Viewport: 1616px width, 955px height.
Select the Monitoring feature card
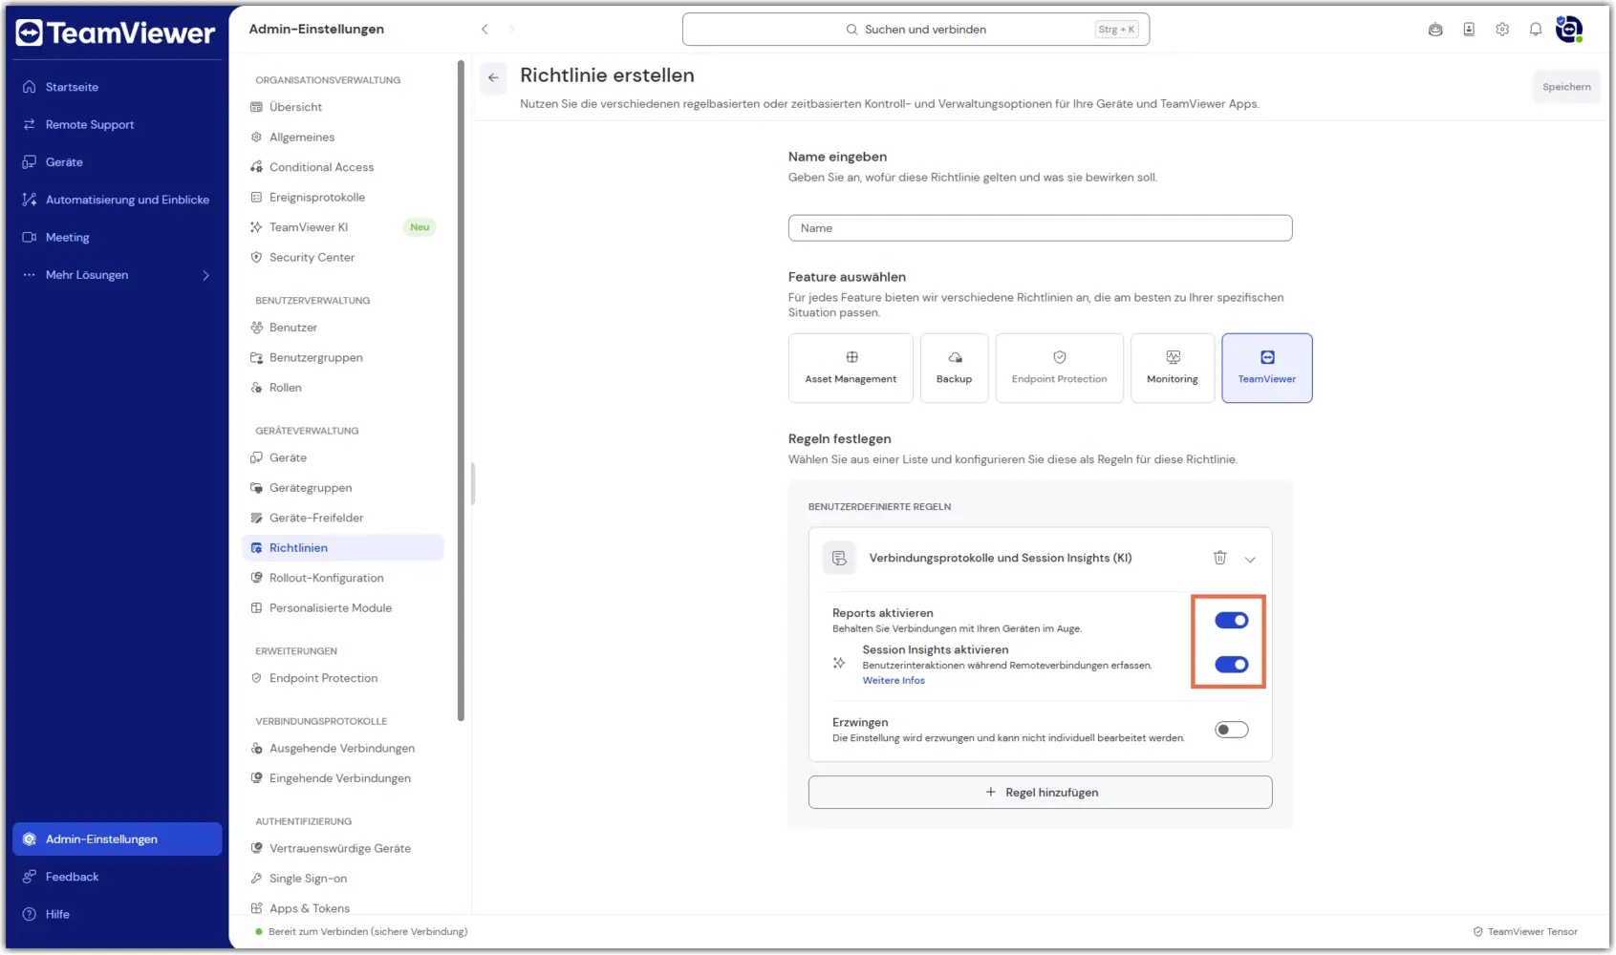pos(1173,368)
